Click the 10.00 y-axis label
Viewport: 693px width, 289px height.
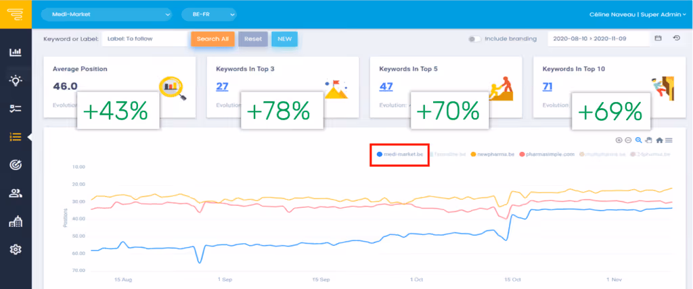coord(78,167)
